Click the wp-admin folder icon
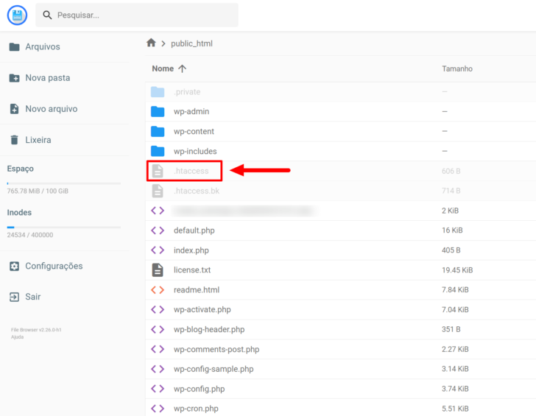 coord(158,111)
